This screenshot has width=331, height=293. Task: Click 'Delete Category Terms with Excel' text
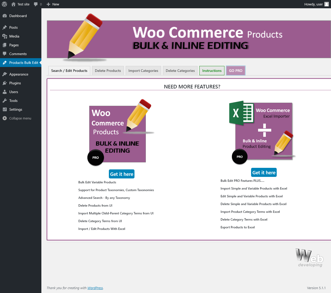244,220
